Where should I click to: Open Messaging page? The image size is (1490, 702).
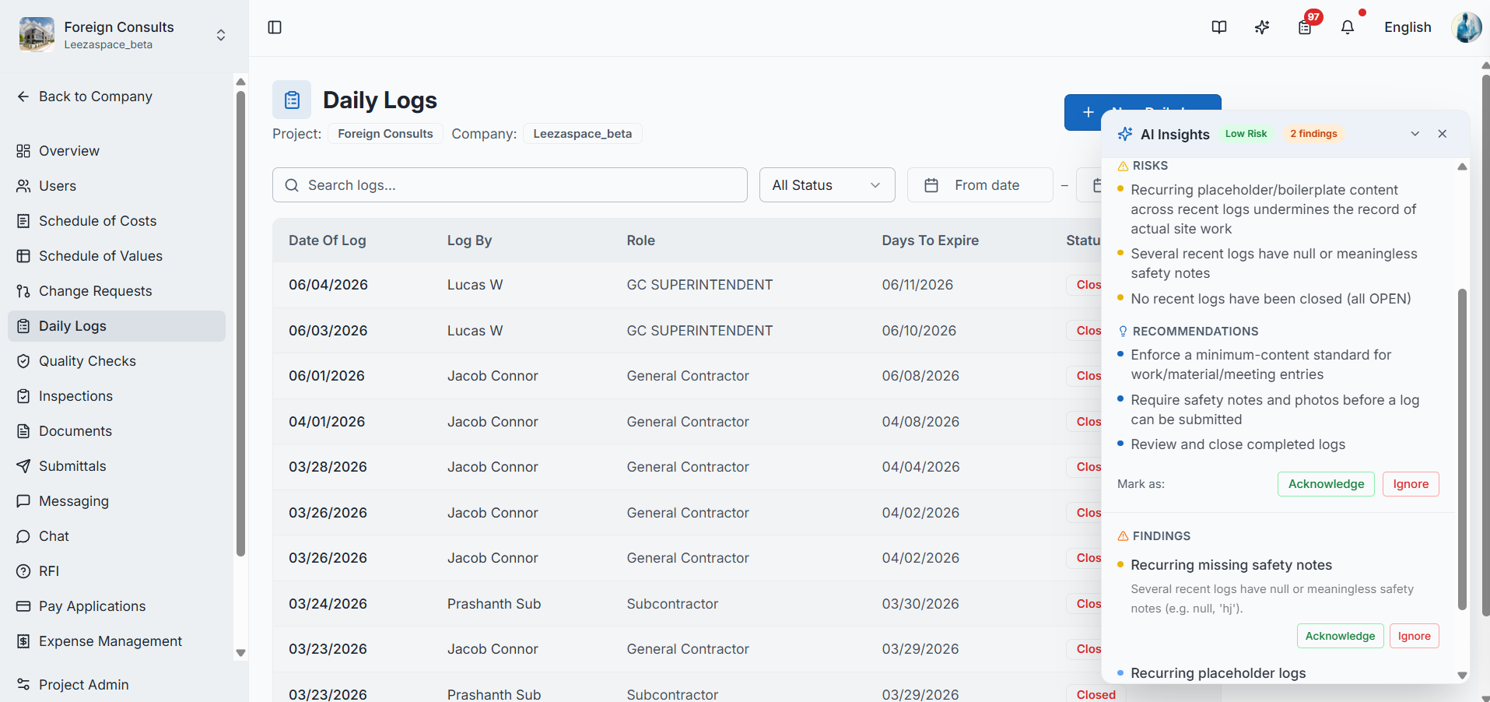[117, 501]
